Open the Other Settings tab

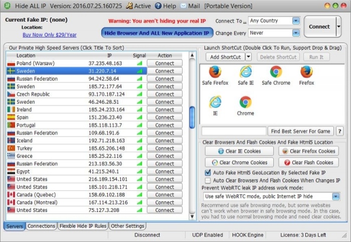[127, 226]
